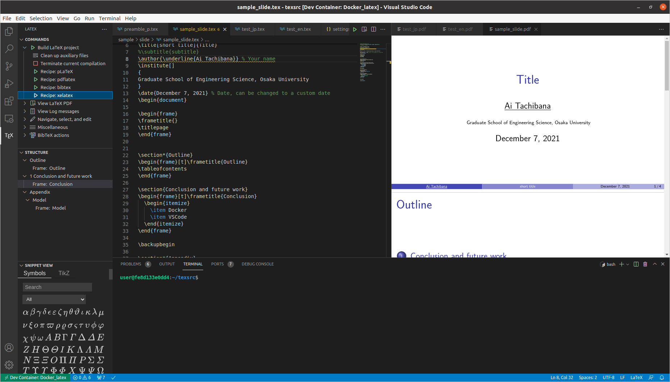Split the terminal panel

coord(636,264)
